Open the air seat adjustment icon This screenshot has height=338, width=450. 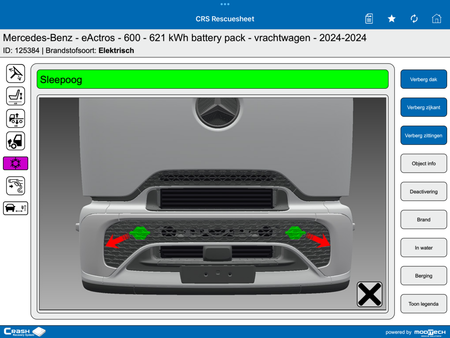click(x=15, y=96)
